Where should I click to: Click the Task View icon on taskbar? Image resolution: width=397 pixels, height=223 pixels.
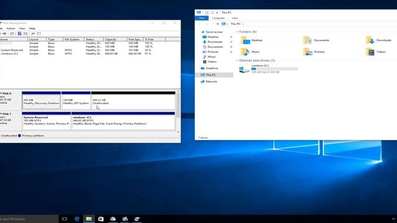(65, 219)
